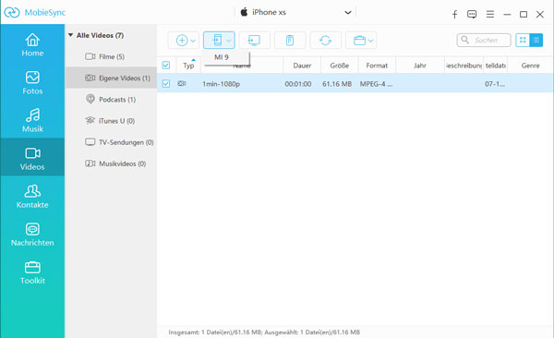Select Eigene Videos (1) category
This screenshot has width=554, height=338.
111,78
